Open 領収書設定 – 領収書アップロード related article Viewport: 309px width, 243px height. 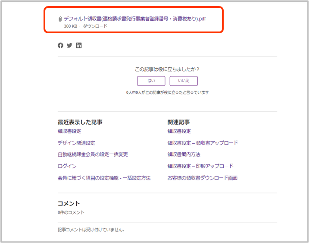[203, 143]
